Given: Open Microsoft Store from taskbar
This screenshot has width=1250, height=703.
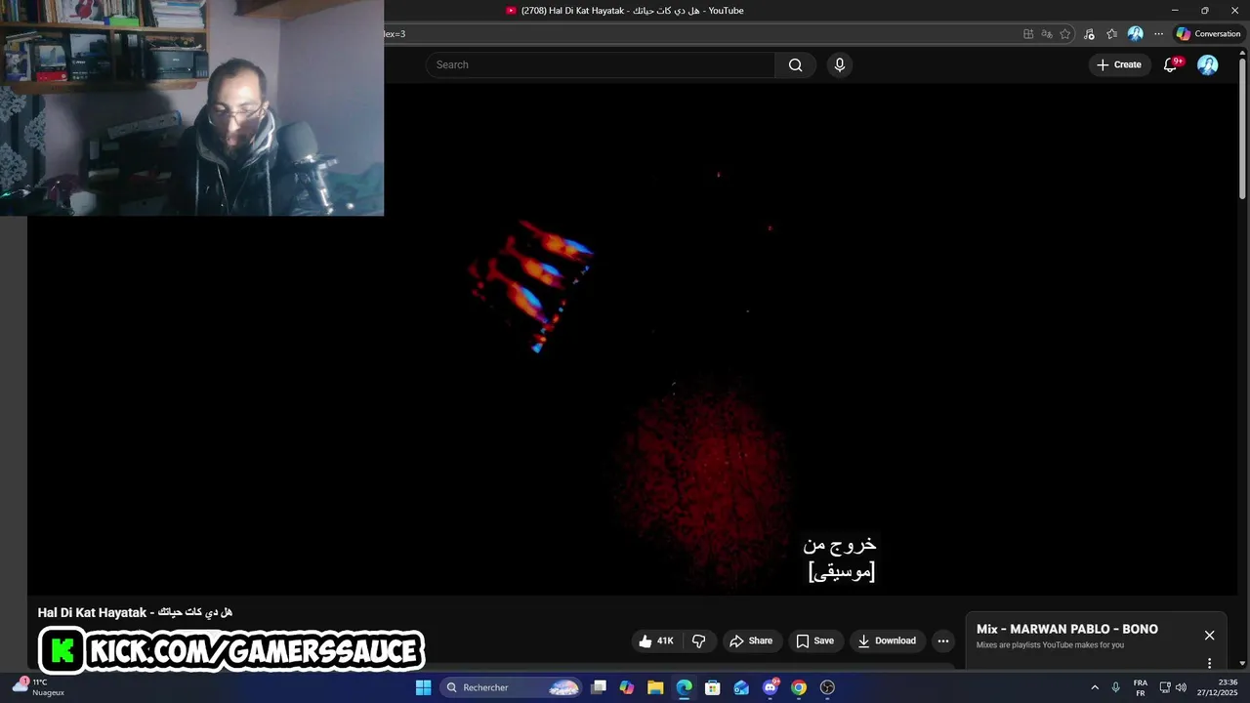Looking at the screenshot, I should (x=713, y=687).
